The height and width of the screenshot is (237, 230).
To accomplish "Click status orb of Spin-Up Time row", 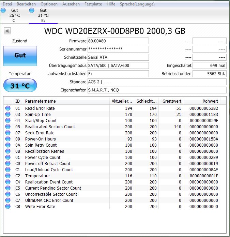I will pos(8,115).
